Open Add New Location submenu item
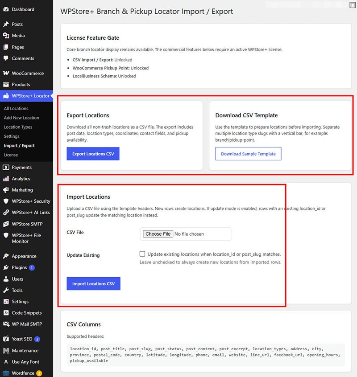This screenshot has width=357, height=377. [21, 118]
